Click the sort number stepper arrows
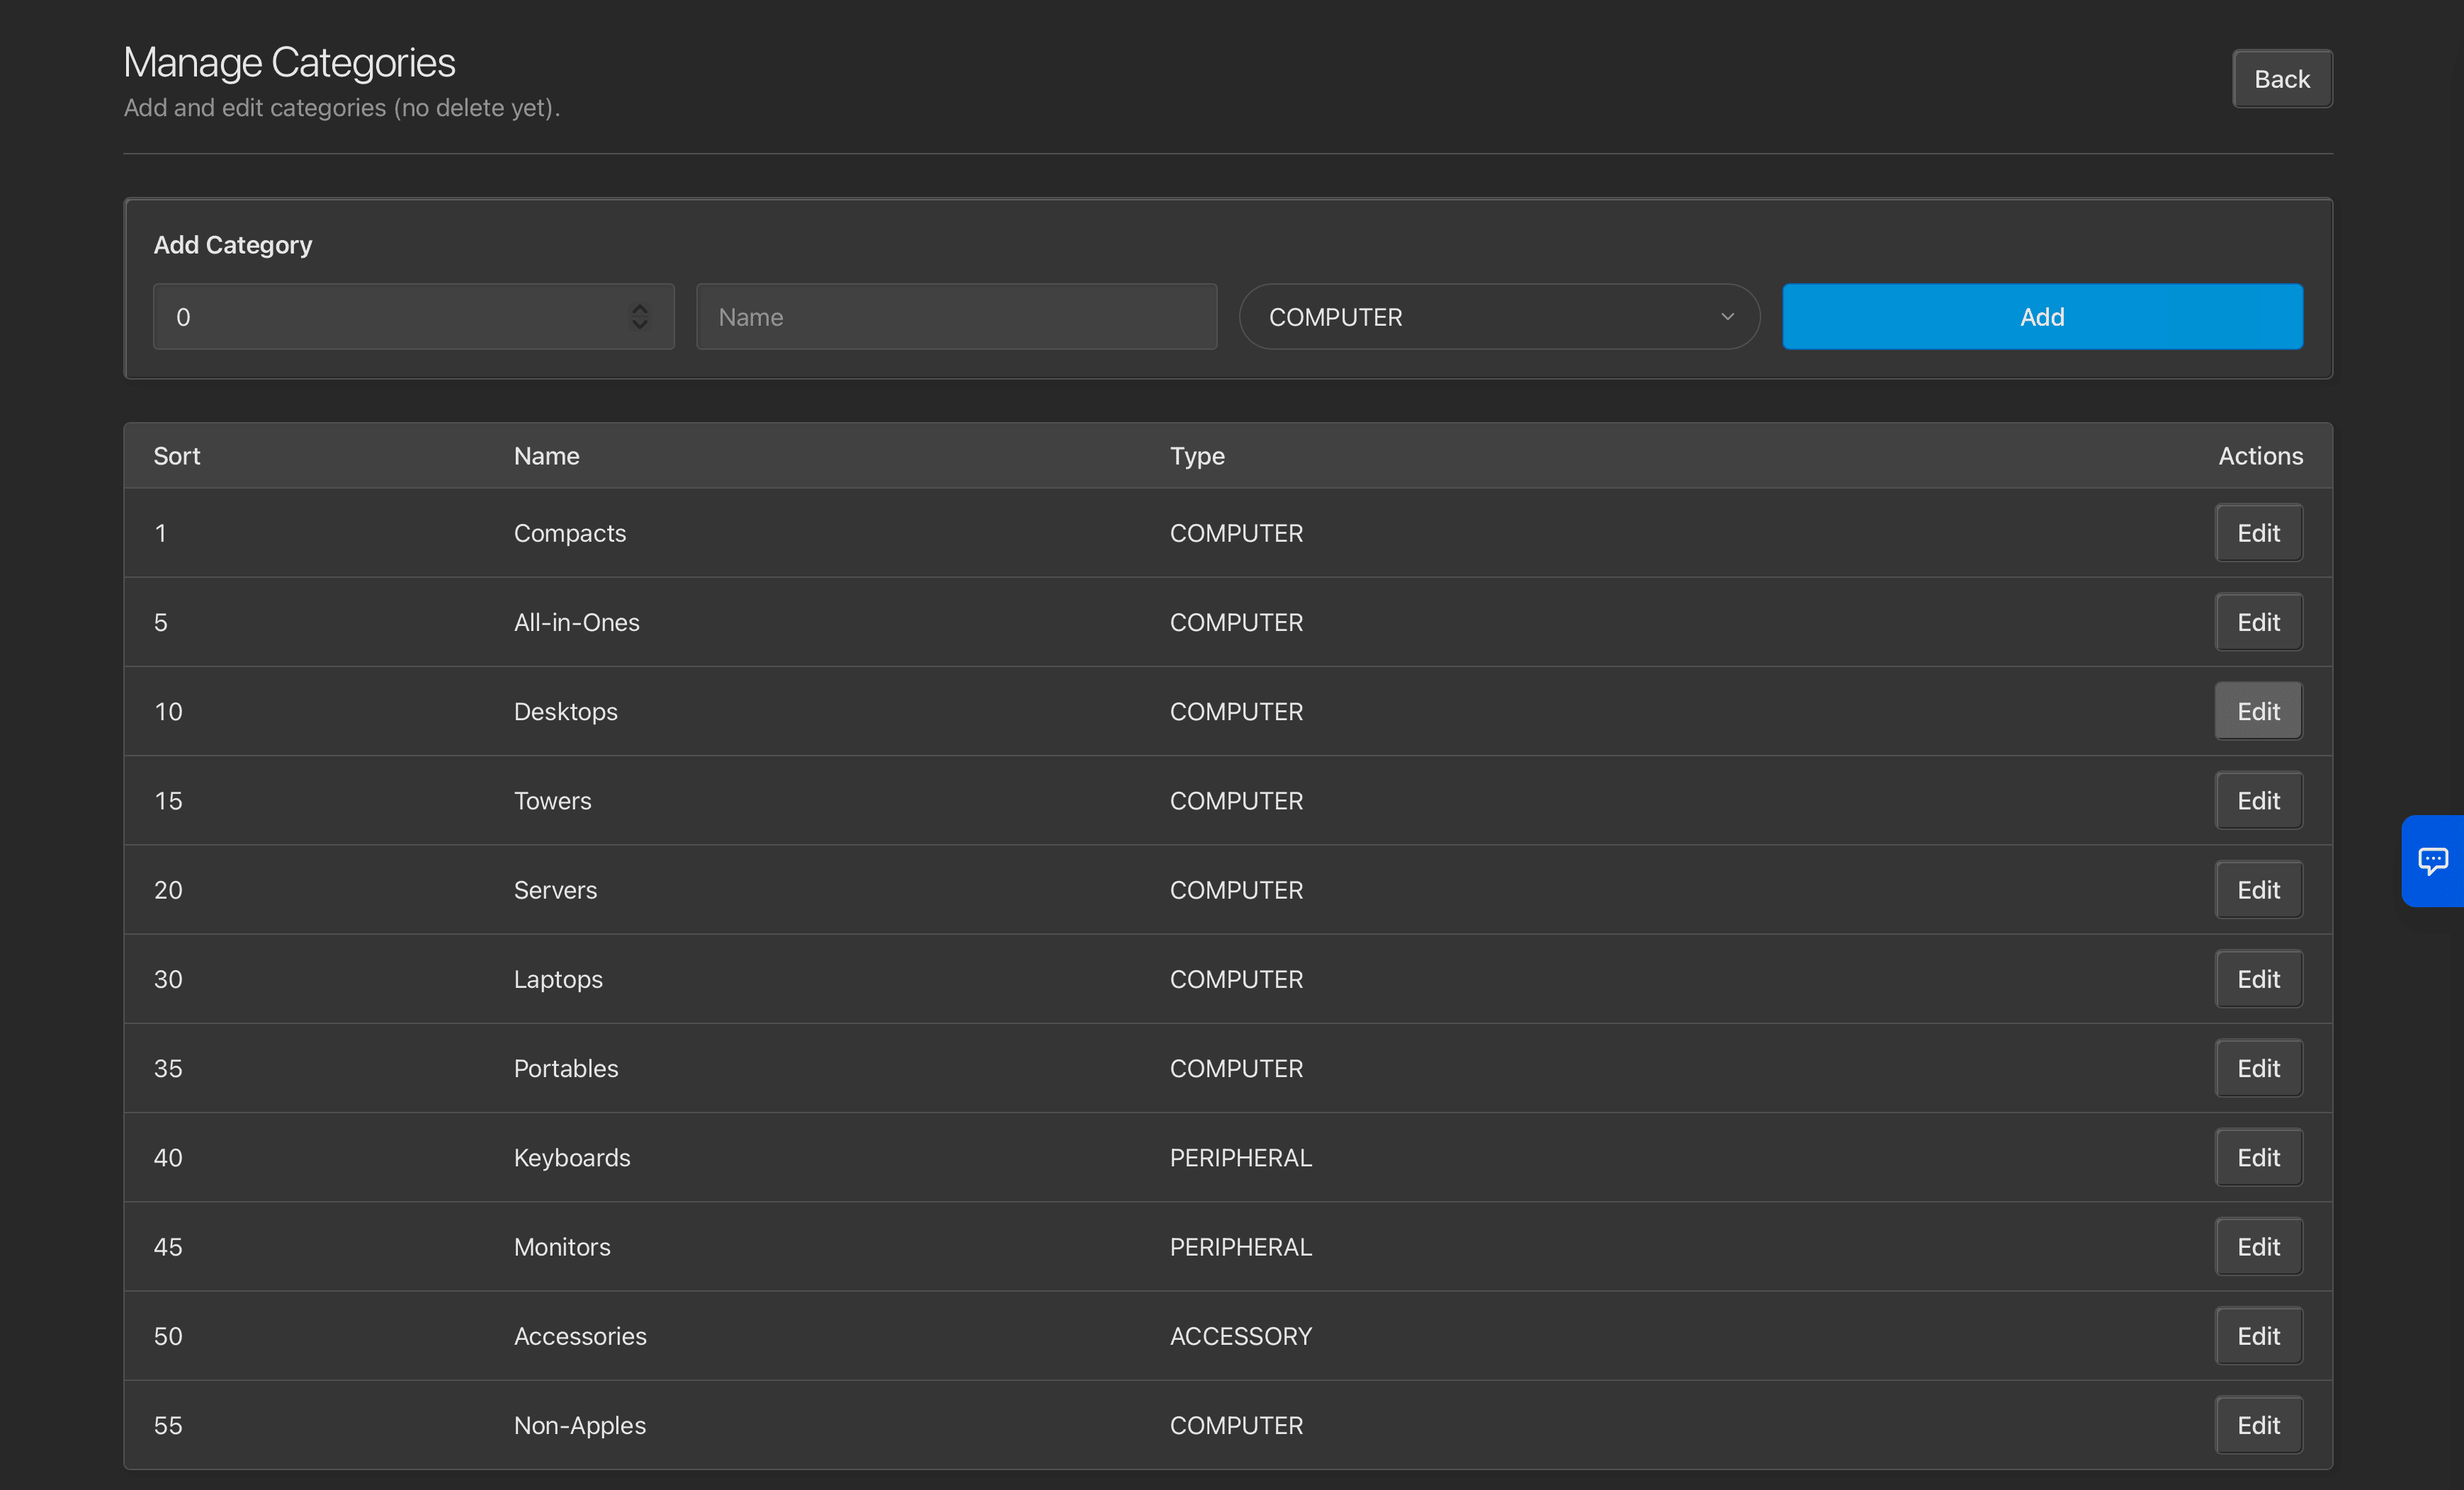Image resolution: width=2464 pixels, height=1490 pixels. (x=640, y=317)
